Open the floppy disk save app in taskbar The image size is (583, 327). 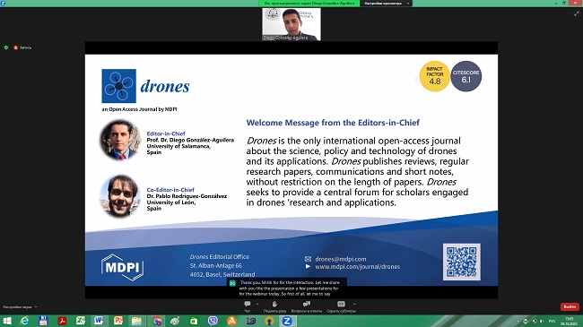click(43, 321)
